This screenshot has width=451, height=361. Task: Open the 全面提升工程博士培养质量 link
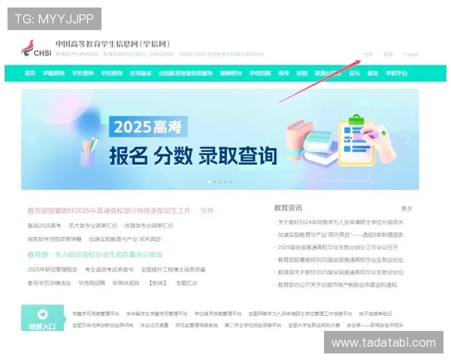tap(173, 269)
